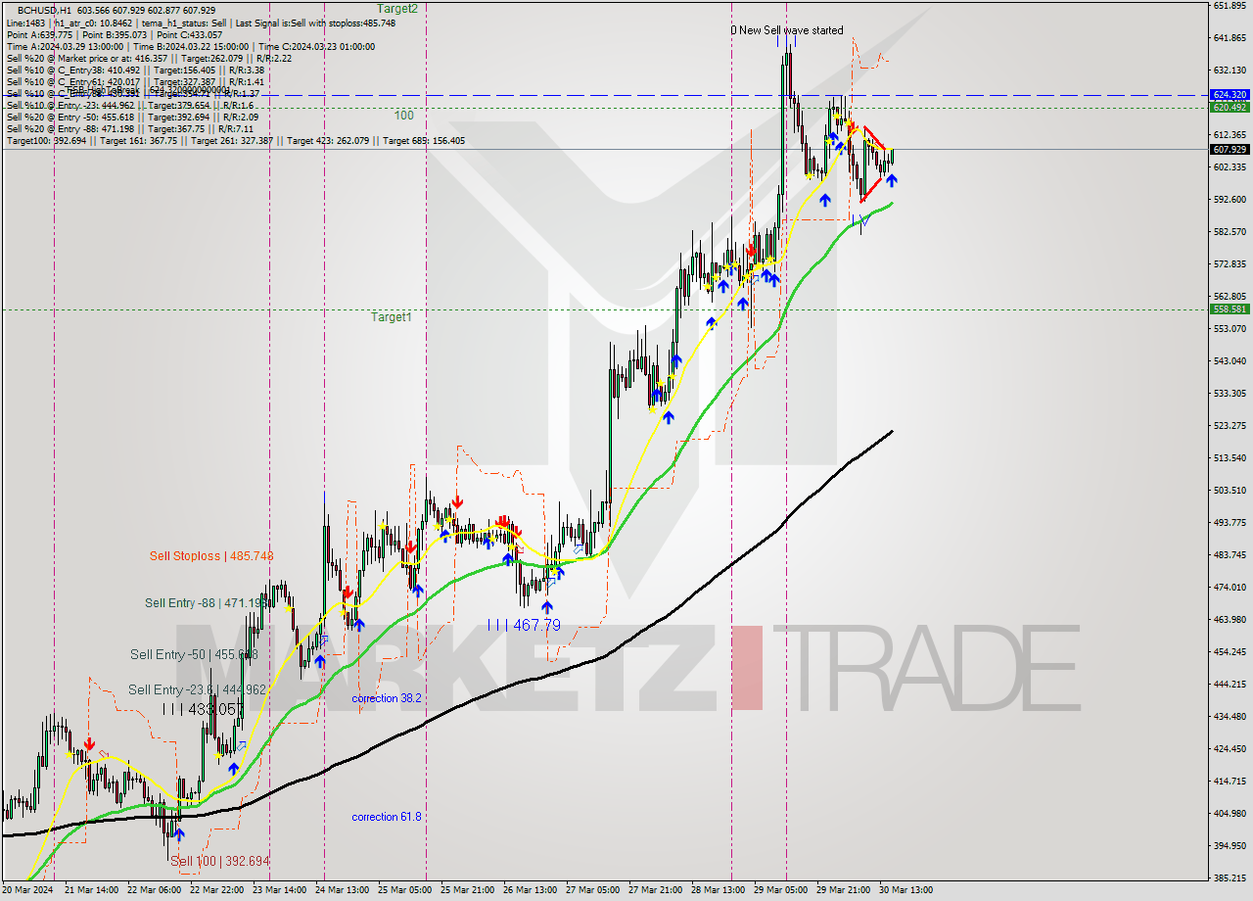The width and height of the screenshot is (1253, 901).
Task: Click the 'Sell 100 | 392.694' label
Action: (x=219, y=862)
